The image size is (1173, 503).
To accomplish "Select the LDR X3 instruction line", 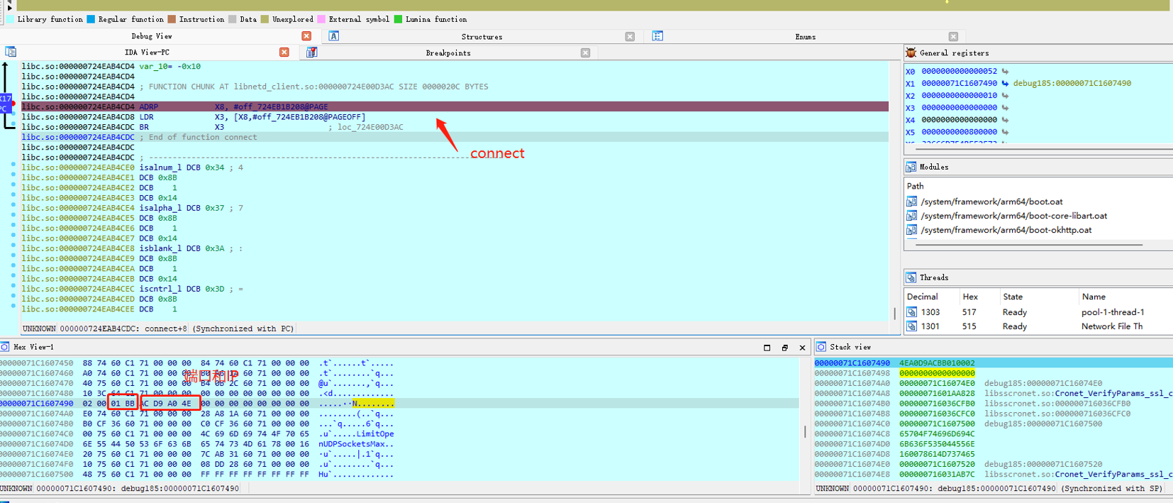I will pos(455,117).
